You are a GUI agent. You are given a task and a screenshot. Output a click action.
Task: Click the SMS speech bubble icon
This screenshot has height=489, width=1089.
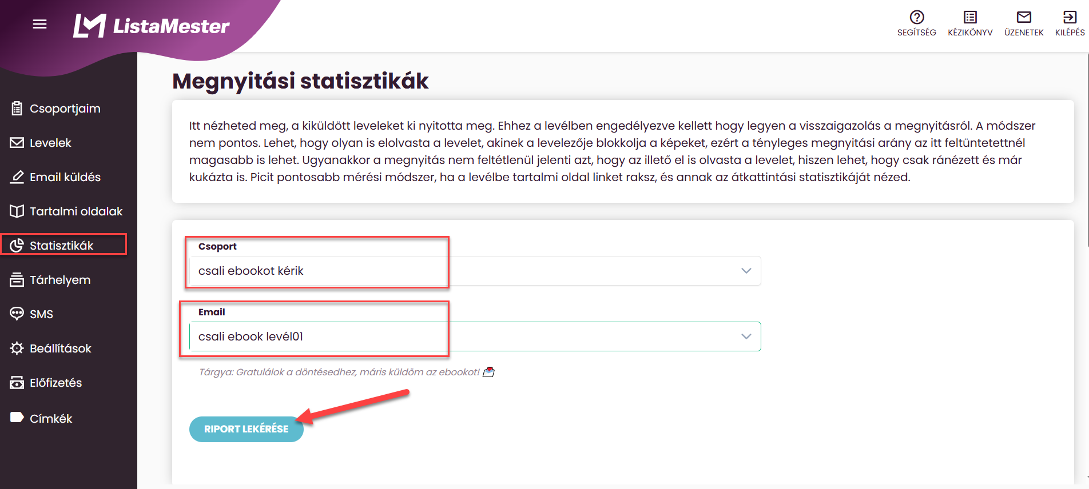coord(17,314)
